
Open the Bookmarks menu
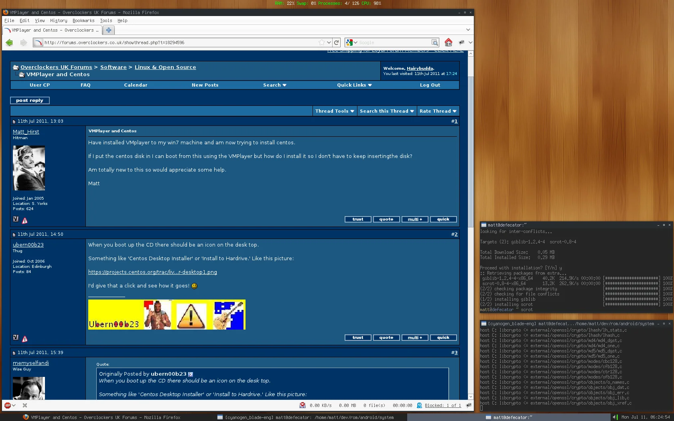click(83, 20)
